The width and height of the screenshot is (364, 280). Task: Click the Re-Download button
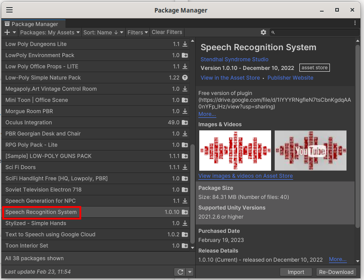(336, 272)
